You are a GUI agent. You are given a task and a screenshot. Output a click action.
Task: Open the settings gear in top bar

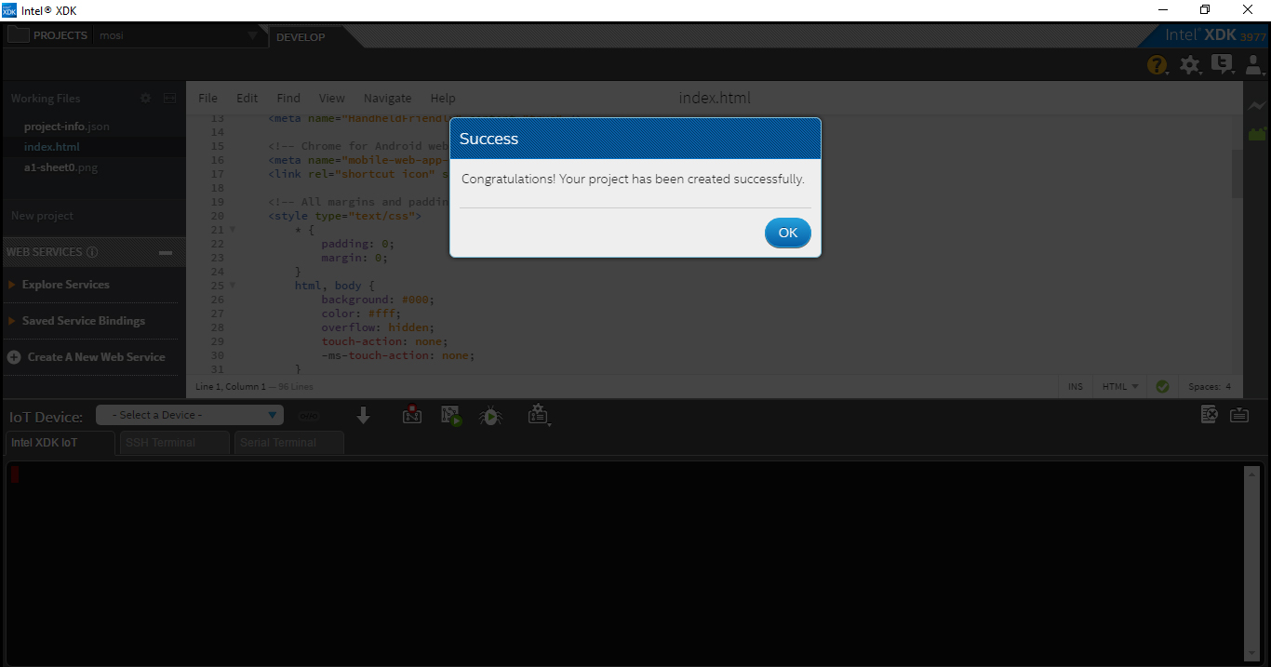pos(1190,64)
